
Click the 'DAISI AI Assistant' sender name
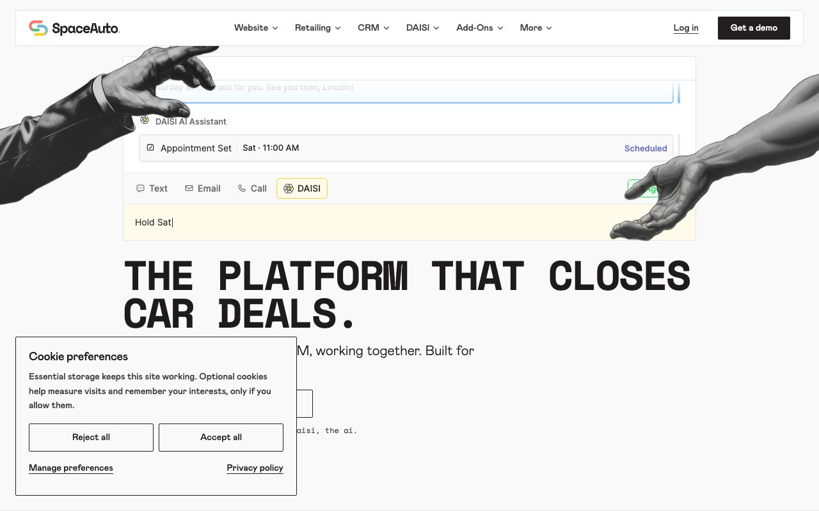(x=191, y=121)
